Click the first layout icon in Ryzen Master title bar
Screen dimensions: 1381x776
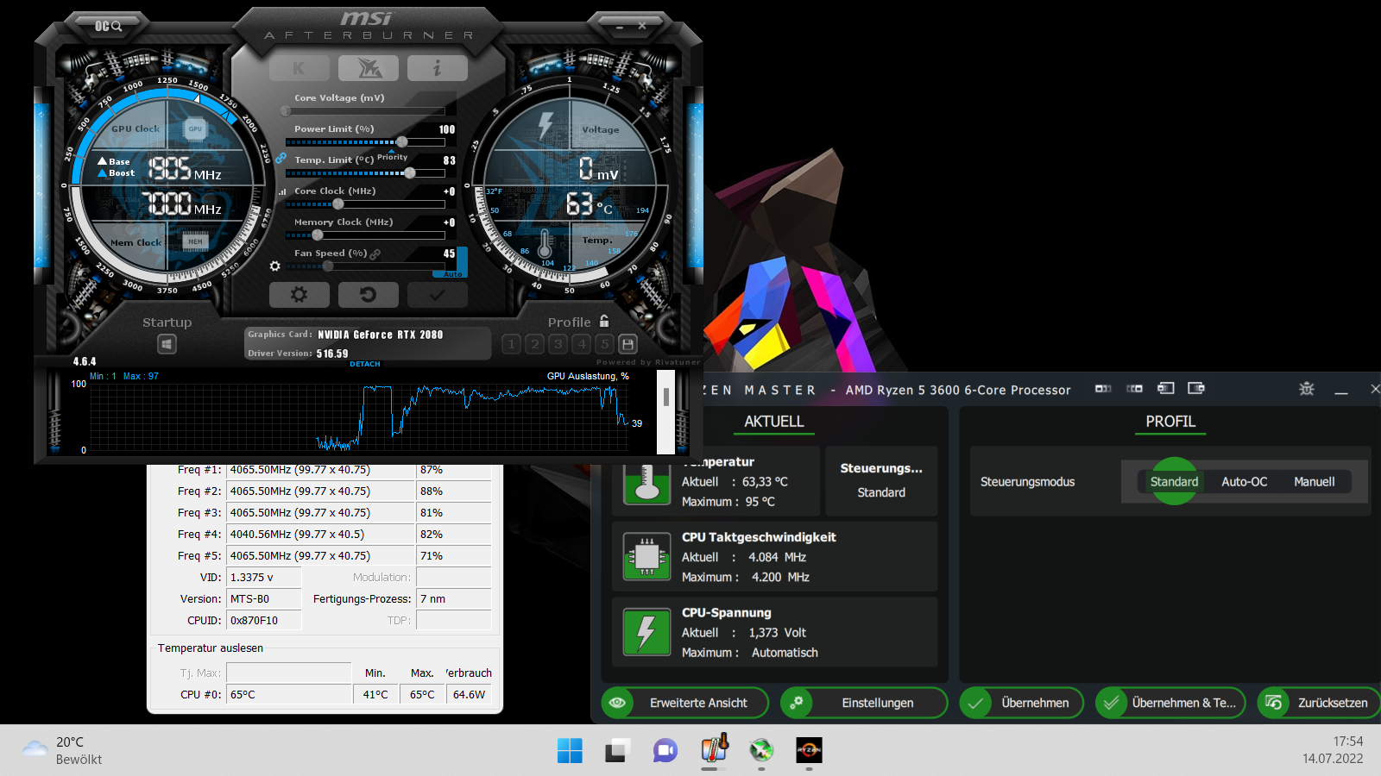1103,389
